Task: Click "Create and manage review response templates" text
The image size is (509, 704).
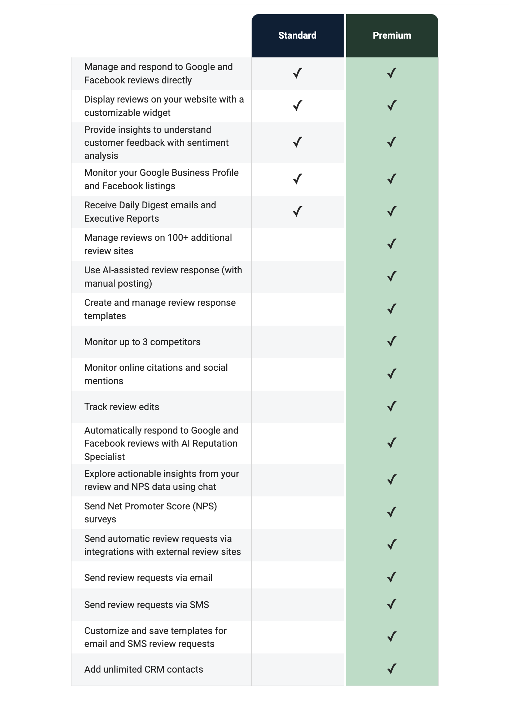Action: [x=160, y=309]
